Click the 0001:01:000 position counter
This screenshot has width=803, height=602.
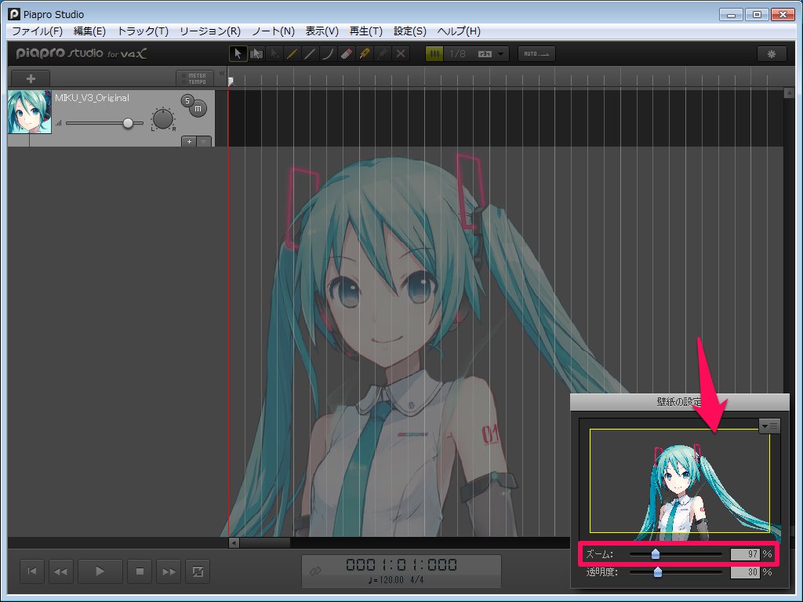click(x=401, y=564)
